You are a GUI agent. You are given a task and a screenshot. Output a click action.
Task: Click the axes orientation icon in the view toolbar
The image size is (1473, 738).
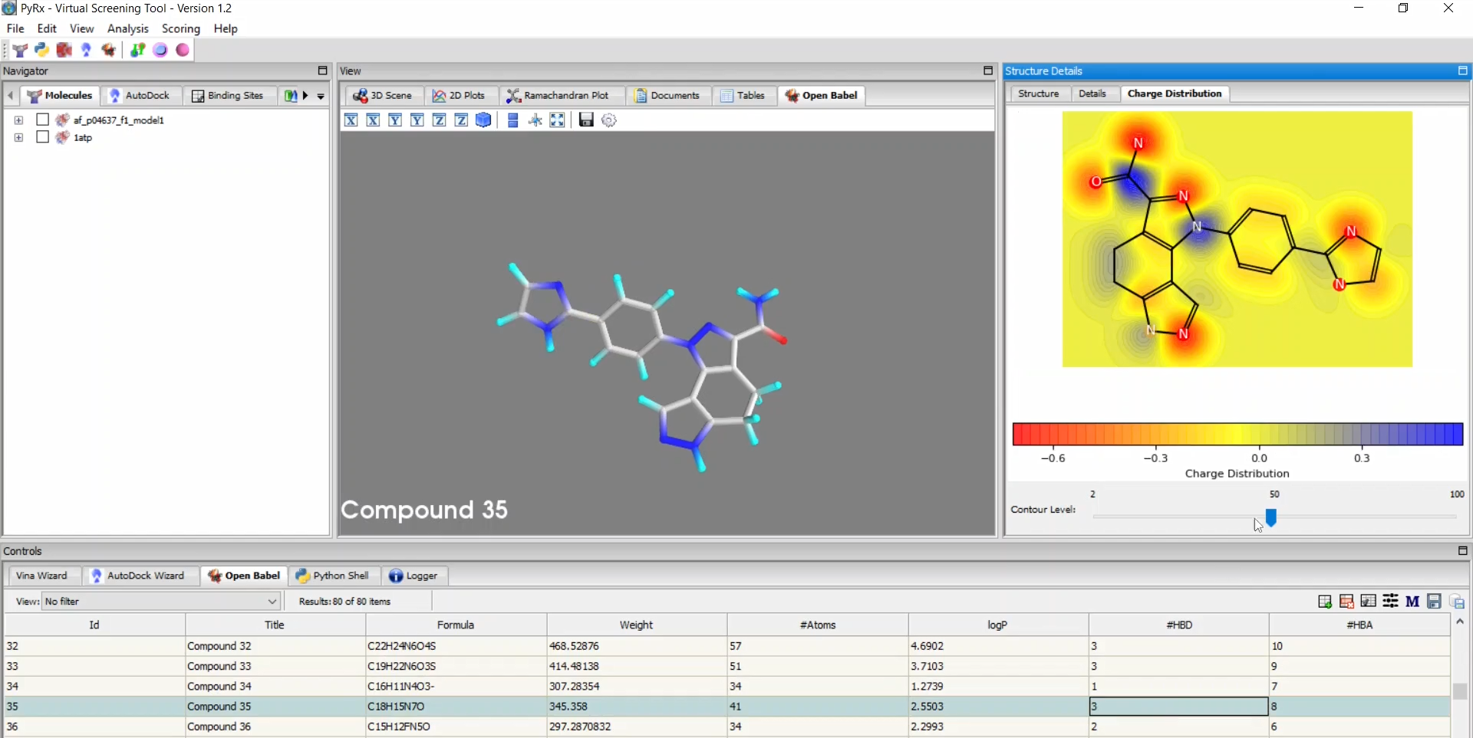[x=535, y=120]
